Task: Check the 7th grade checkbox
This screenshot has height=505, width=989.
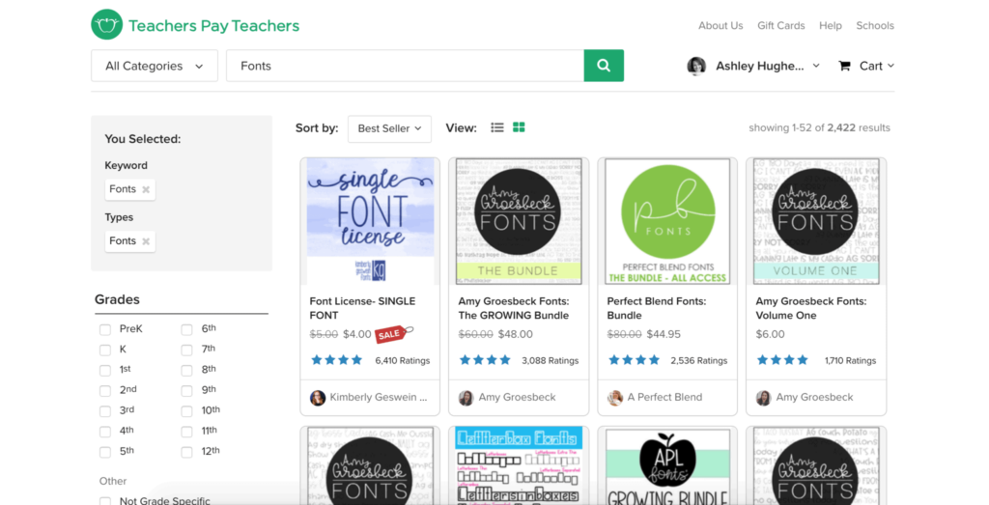Action: coord(186,350)
